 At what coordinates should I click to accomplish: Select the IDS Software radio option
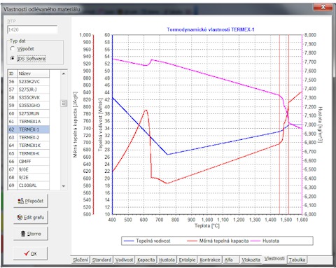point(13,58)
